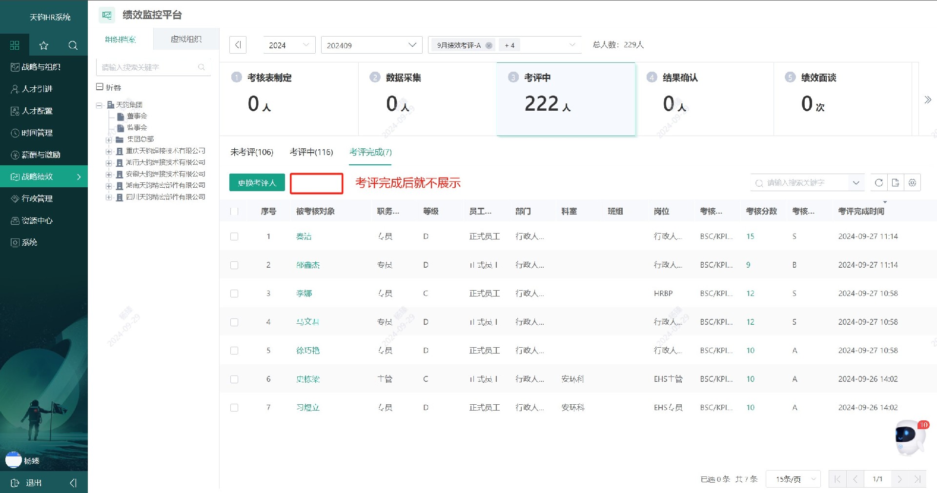Click the star favorites icon in sidebar

pos(44,45)
